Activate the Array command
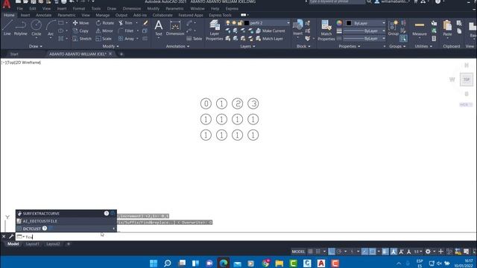The width and height of the screenshot is (477, 268). coord(126,39)
